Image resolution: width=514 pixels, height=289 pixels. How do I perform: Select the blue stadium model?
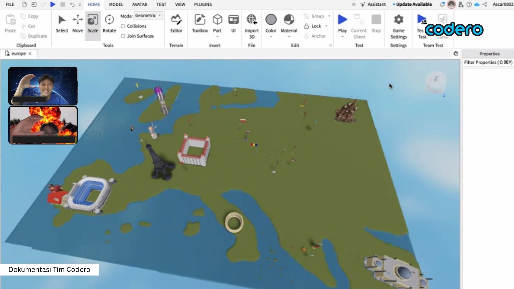click(x=91, y=195)
